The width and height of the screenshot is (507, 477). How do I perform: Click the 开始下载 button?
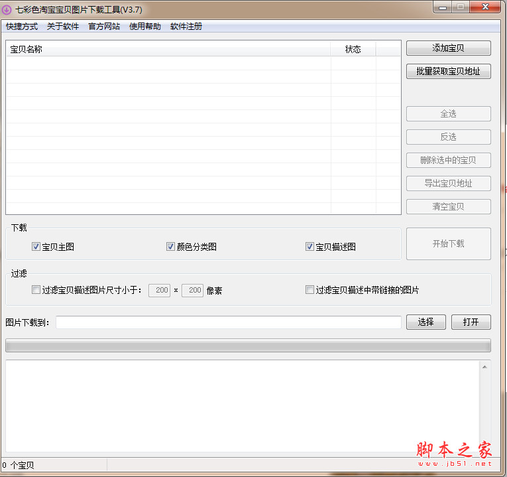point(449,243)
